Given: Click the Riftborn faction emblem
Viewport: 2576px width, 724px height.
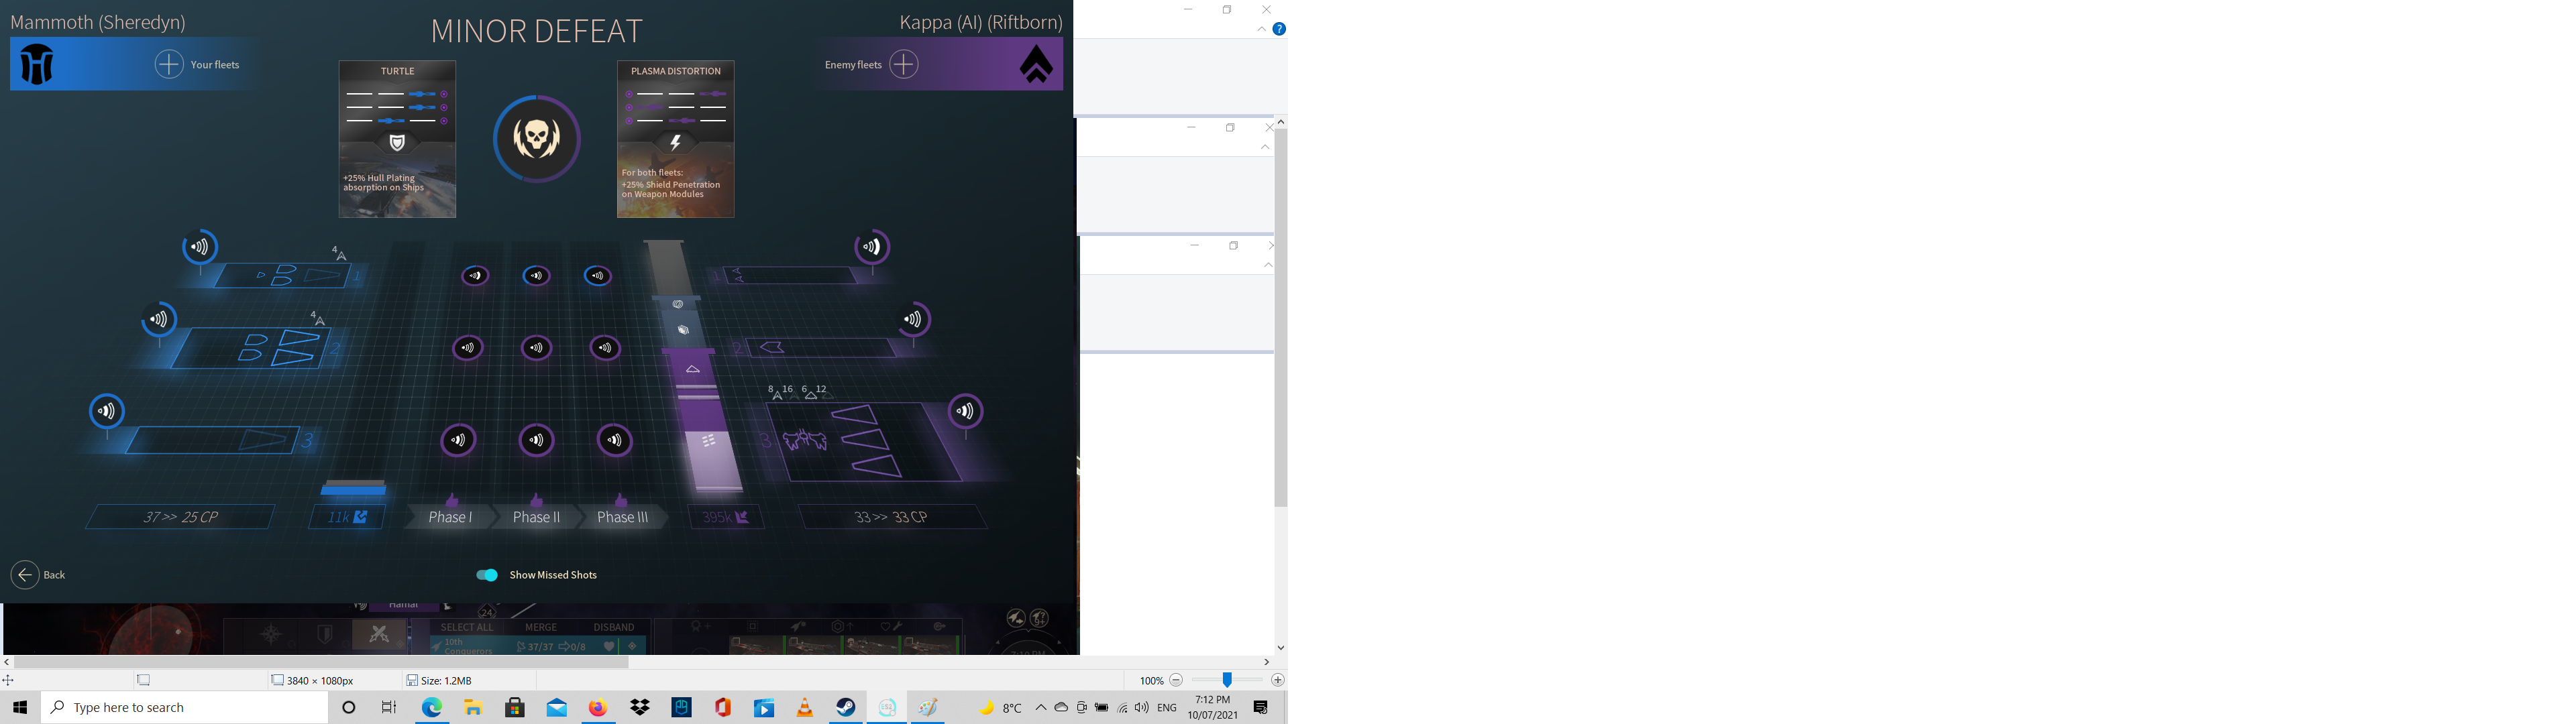Looking at the screenshot, I should pos(1036,65).
